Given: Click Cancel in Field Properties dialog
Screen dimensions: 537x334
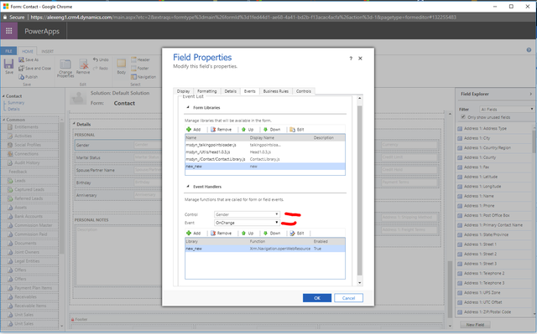Looking at the screenshot, I should tap(349, 298).
